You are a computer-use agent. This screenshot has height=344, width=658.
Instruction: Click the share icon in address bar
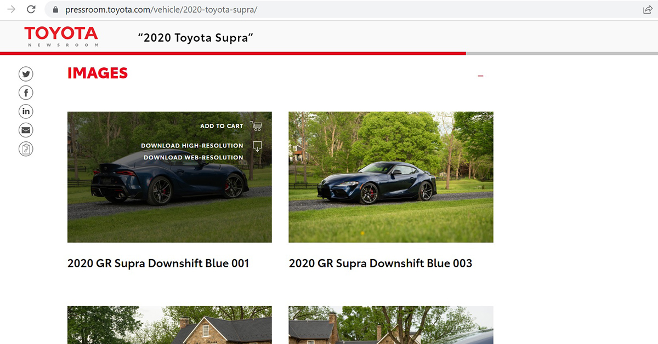tap(648, 9)
